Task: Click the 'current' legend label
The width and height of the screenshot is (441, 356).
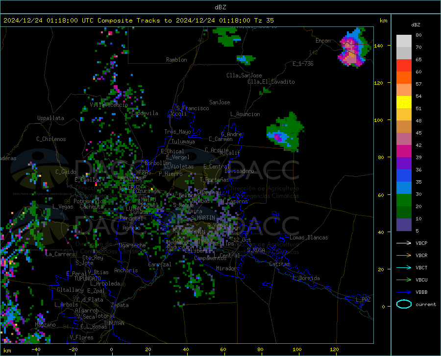Action: (426, 304)
